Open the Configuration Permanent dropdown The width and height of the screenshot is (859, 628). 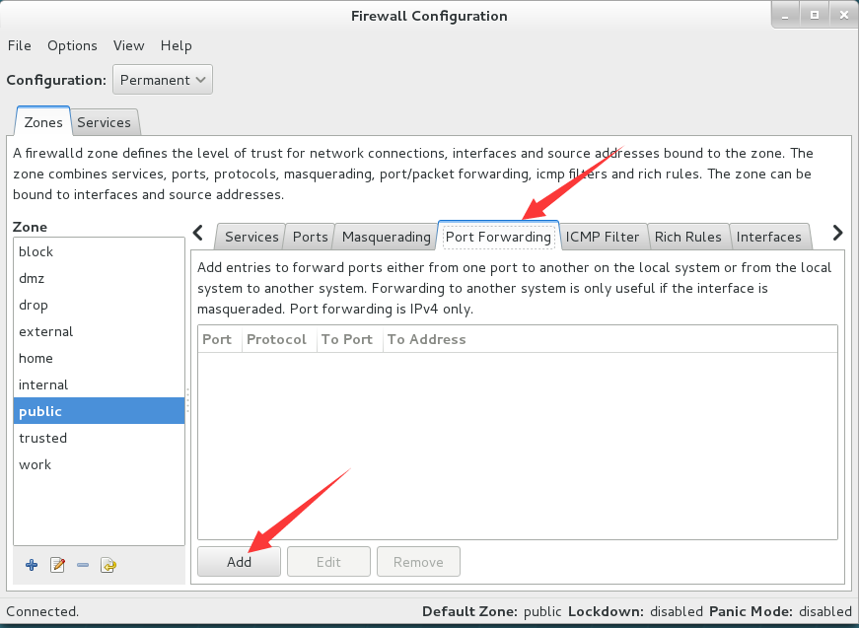click(163, 80)
